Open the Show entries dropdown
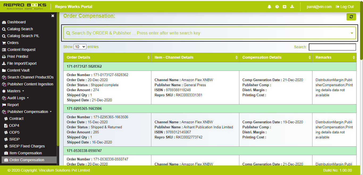363x175 pixels. click(80, 46)
